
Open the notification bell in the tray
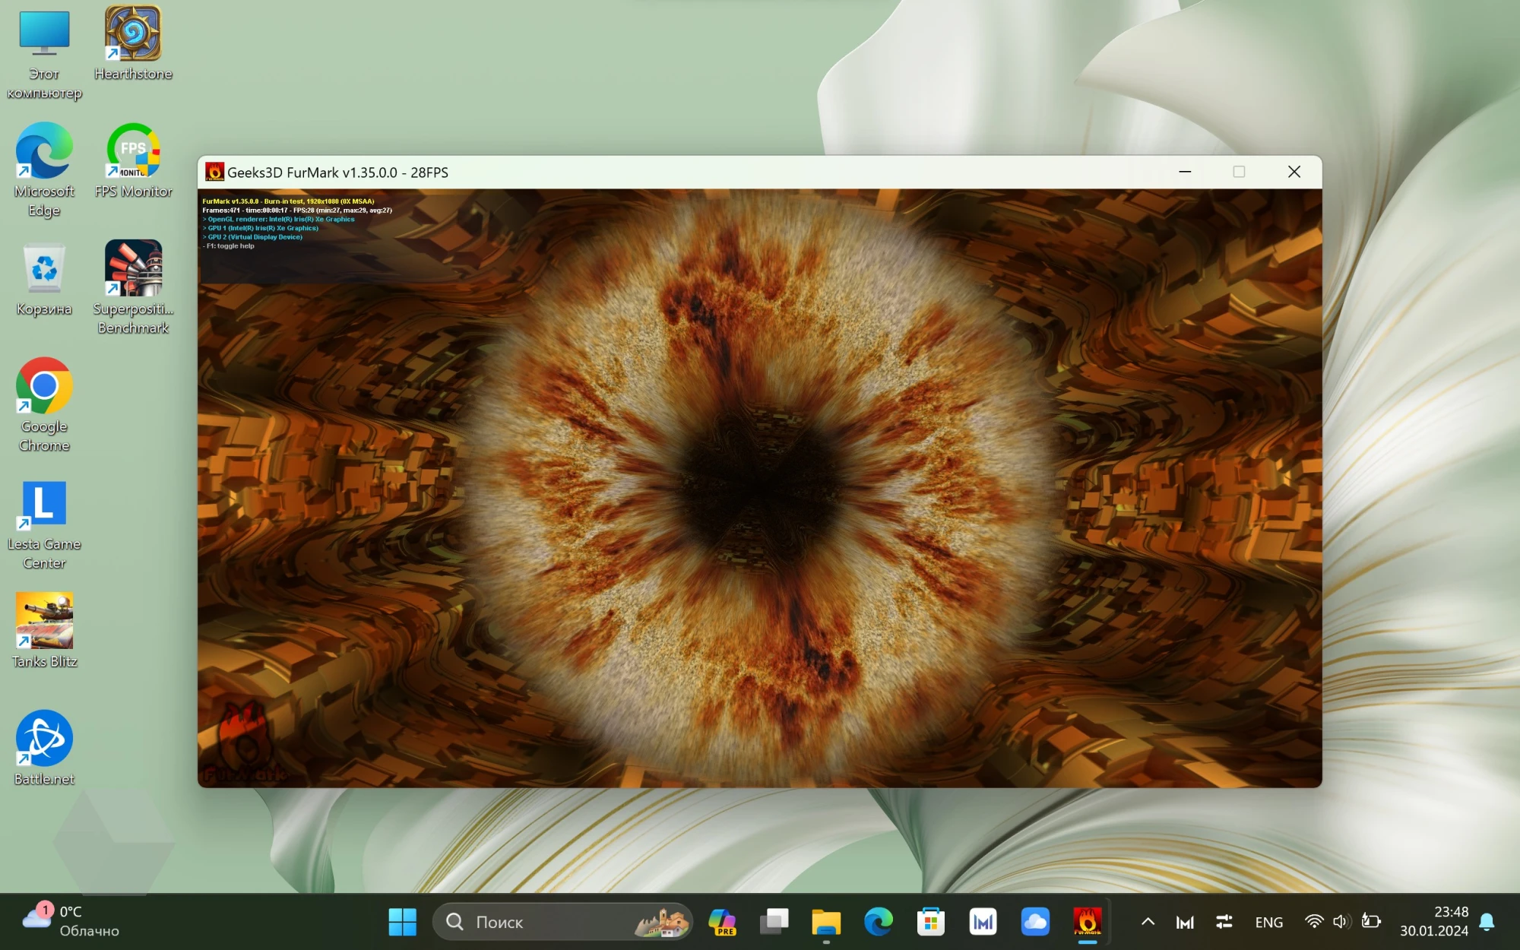coord(1487,922)
